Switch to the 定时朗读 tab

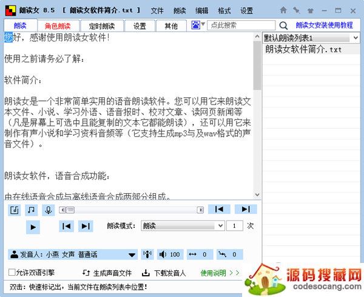coord(102,26)
